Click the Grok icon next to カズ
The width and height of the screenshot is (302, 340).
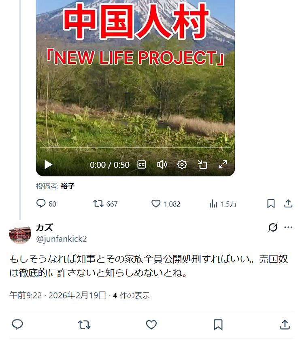tap(273, 227)
